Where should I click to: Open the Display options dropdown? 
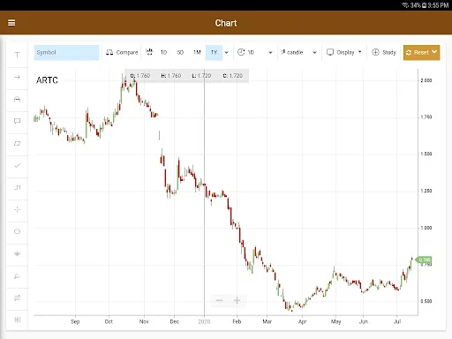tap(344, 52)
